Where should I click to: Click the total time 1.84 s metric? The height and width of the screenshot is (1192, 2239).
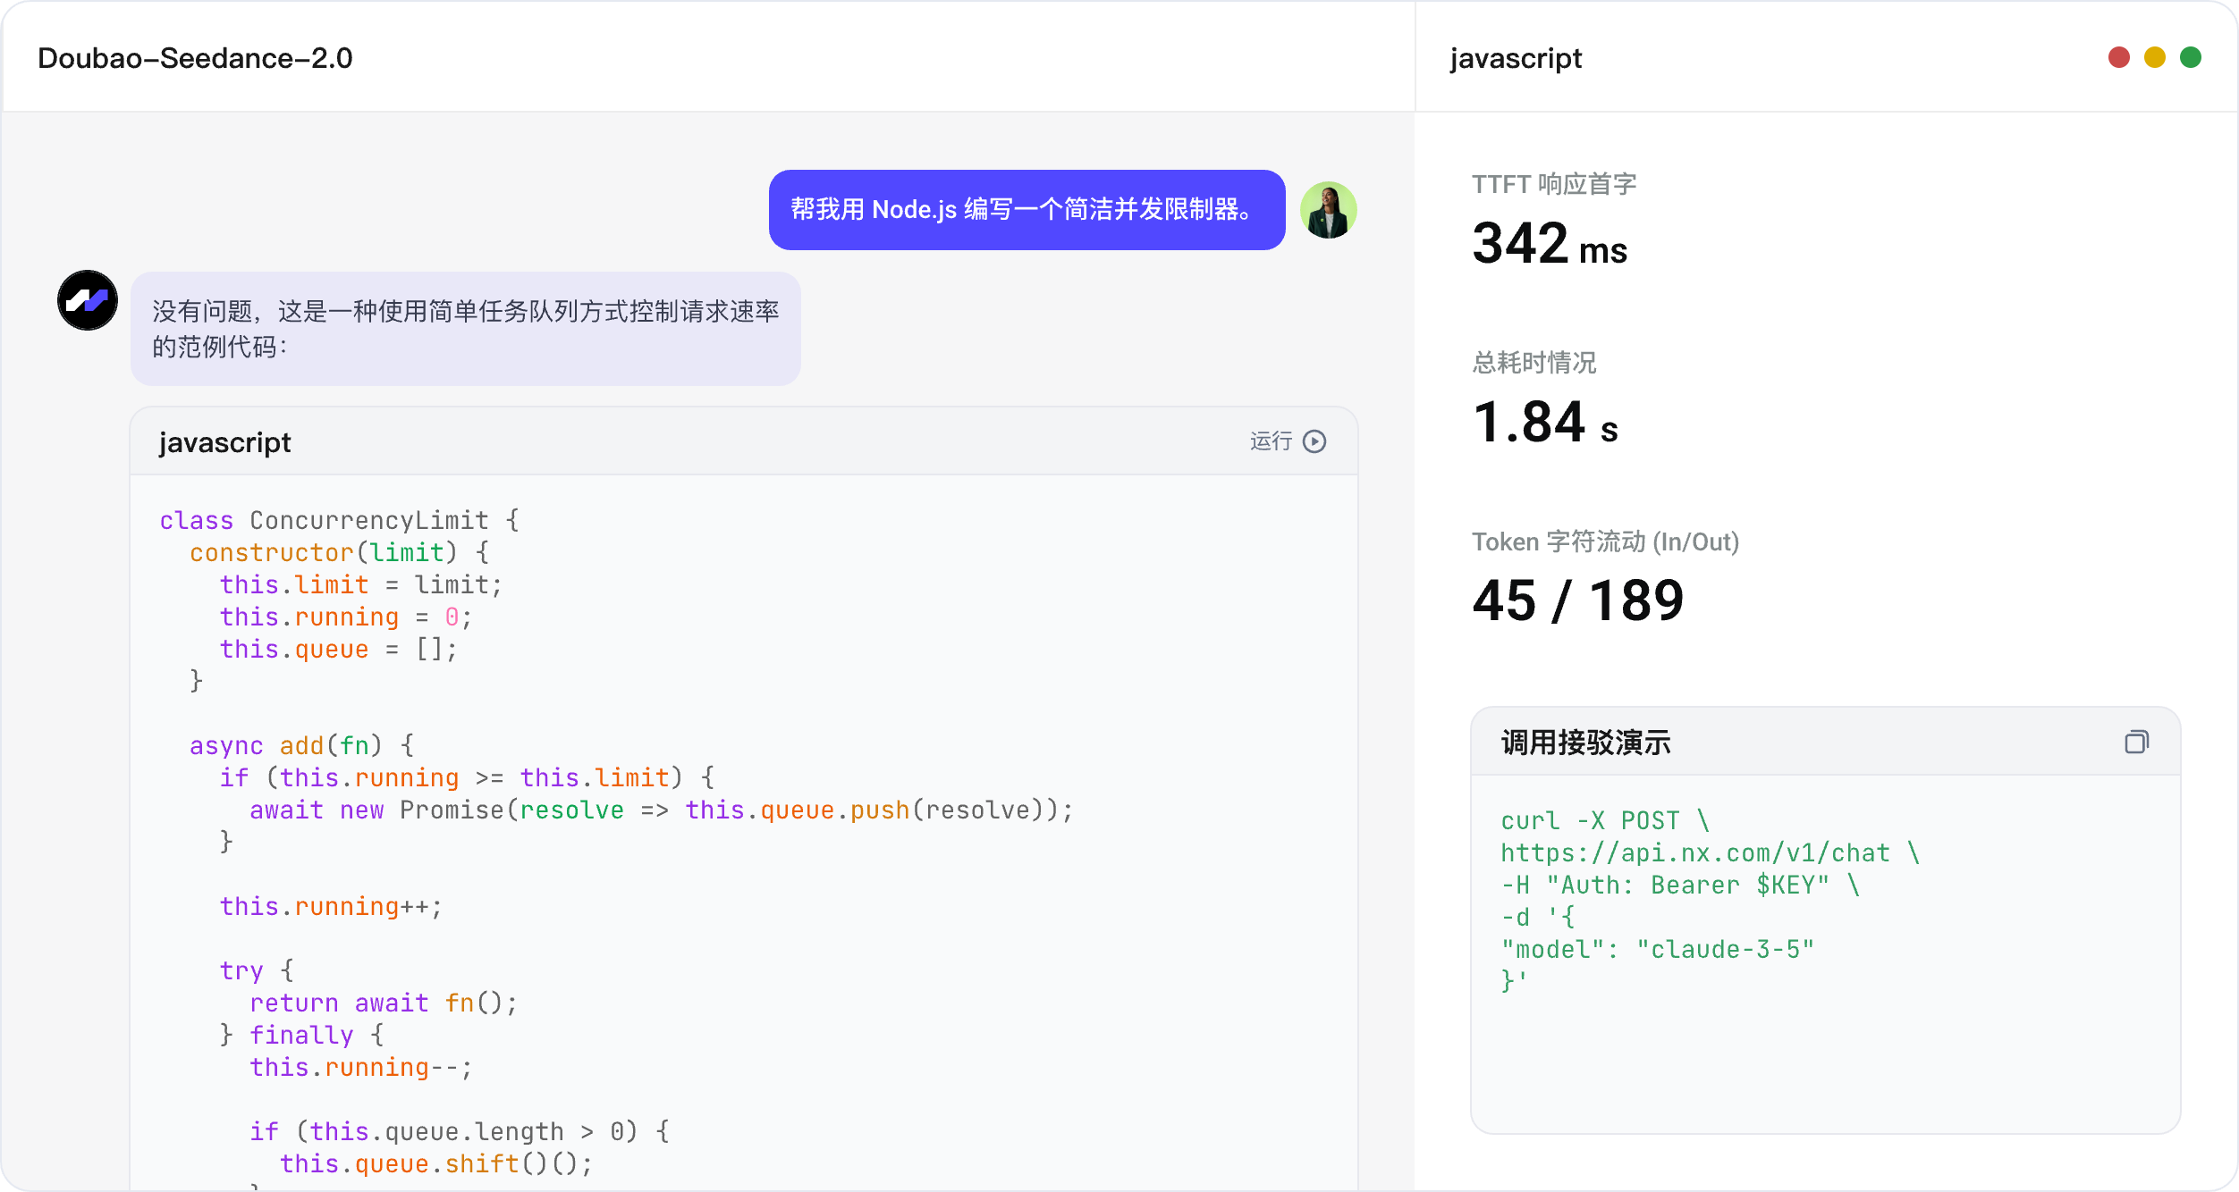click(1545, 423)
